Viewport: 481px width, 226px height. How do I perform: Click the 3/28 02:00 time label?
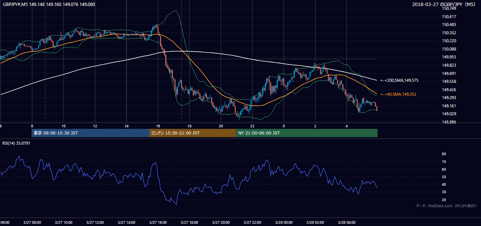(315, 223)
